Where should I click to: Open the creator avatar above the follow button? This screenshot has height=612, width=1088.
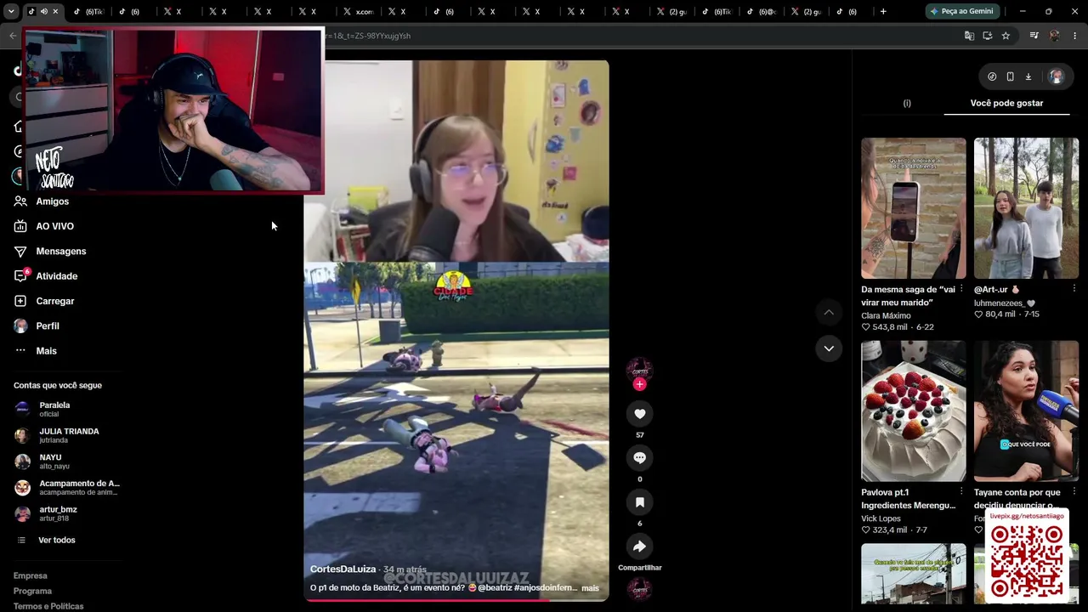[640, 371]
